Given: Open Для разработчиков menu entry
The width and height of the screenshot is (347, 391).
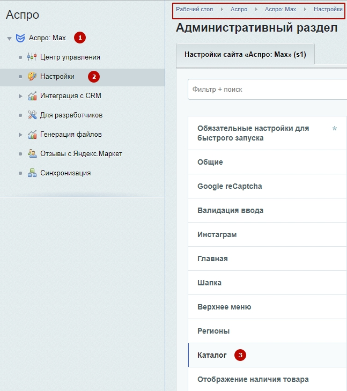Looking at the screenshot, I should [71, 115].
